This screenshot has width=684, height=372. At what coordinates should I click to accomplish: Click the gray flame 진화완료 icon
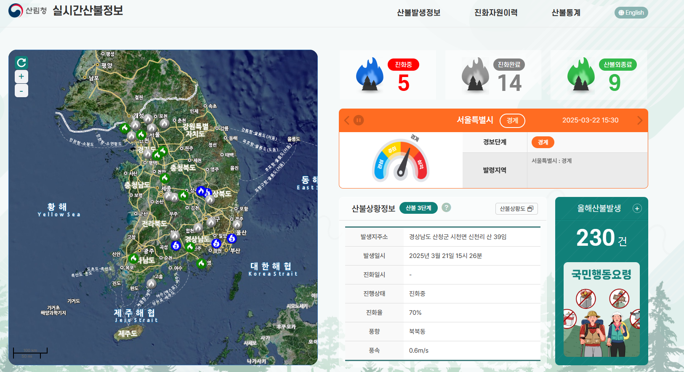click(x=475, y=74)
